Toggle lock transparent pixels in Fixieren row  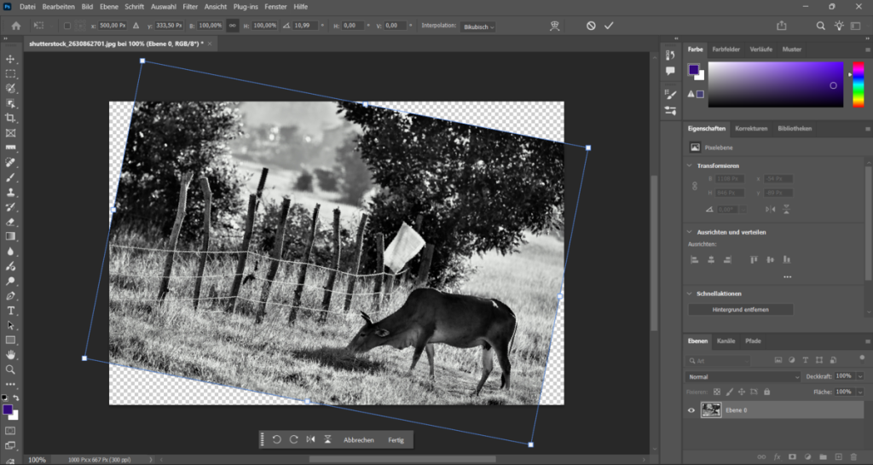point(717,392)
